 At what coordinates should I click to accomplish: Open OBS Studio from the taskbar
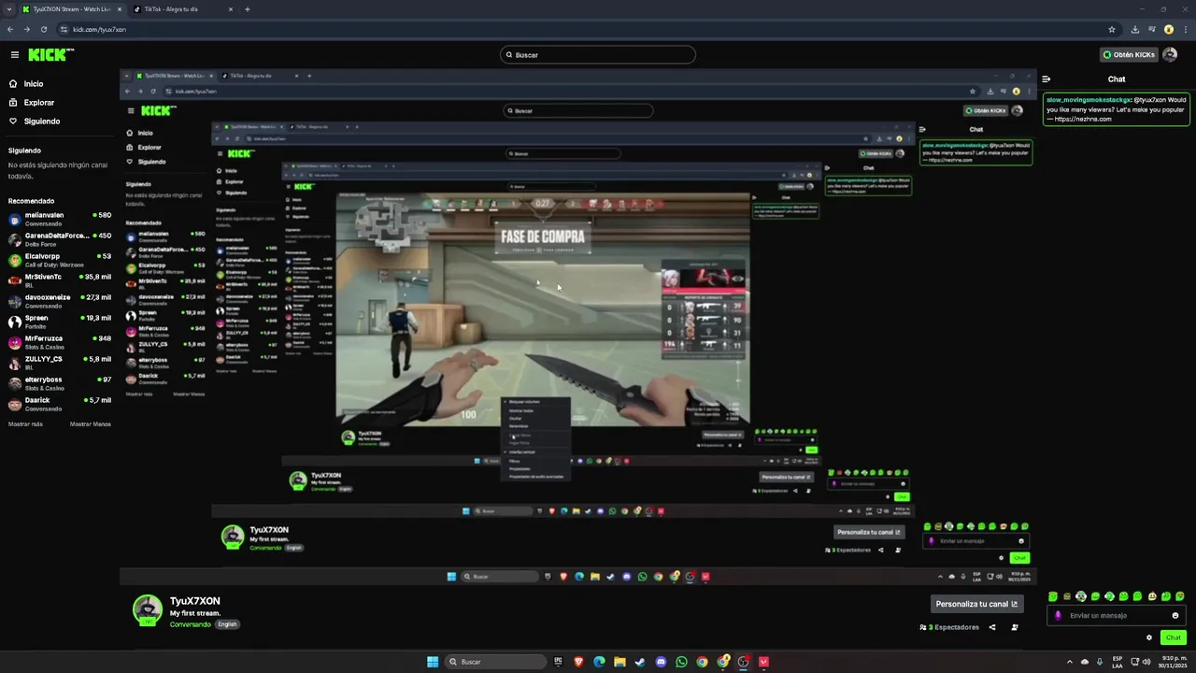coord(743,662)
